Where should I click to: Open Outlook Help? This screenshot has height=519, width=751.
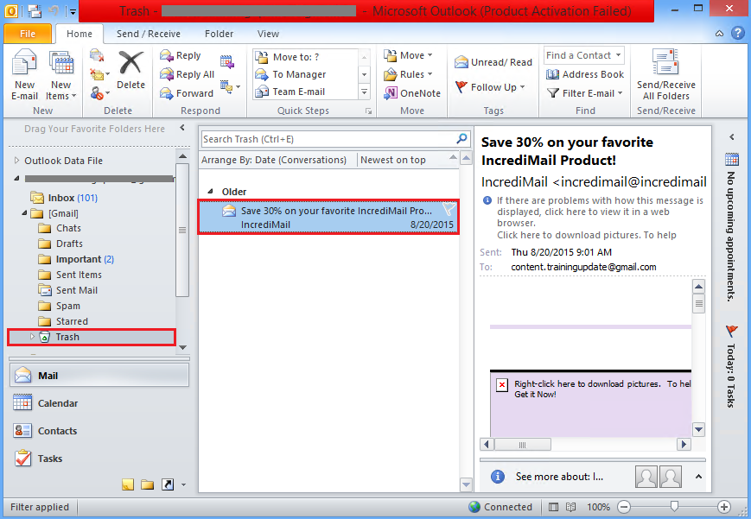[737, 34]
